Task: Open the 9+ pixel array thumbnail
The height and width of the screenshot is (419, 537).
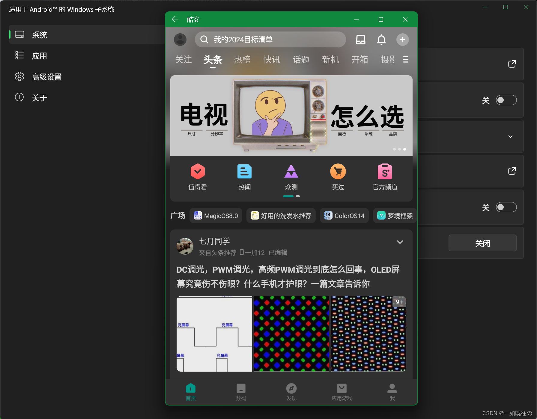Action: click(x=368, y=334)
